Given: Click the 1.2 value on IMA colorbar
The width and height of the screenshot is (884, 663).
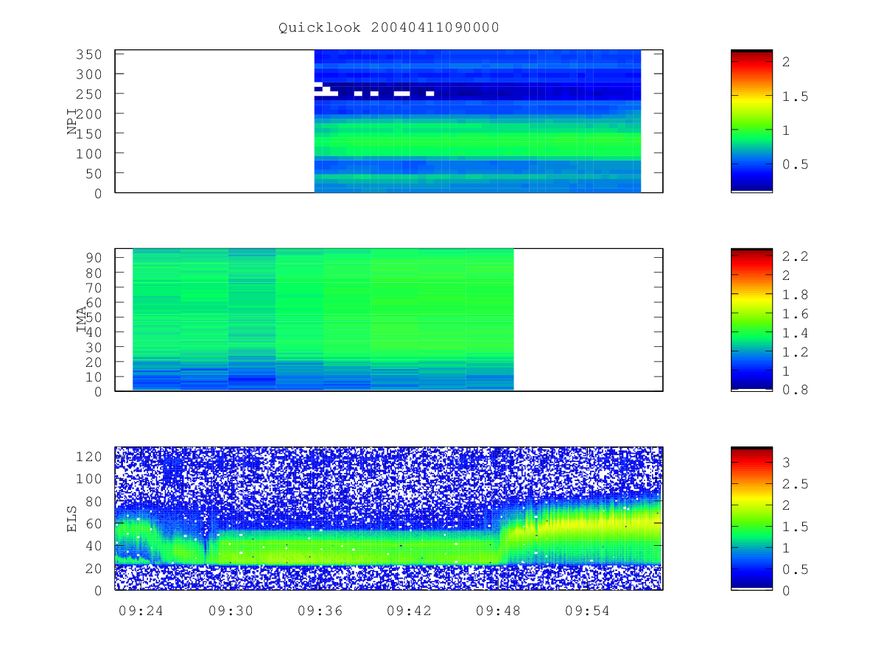Looking at the screenshot, I should (795, 352).
